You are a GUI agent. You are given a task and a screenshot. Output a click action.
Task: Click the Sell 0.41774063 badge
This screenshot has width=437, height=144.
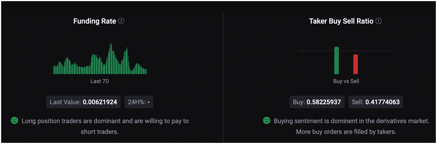(375, 102)
